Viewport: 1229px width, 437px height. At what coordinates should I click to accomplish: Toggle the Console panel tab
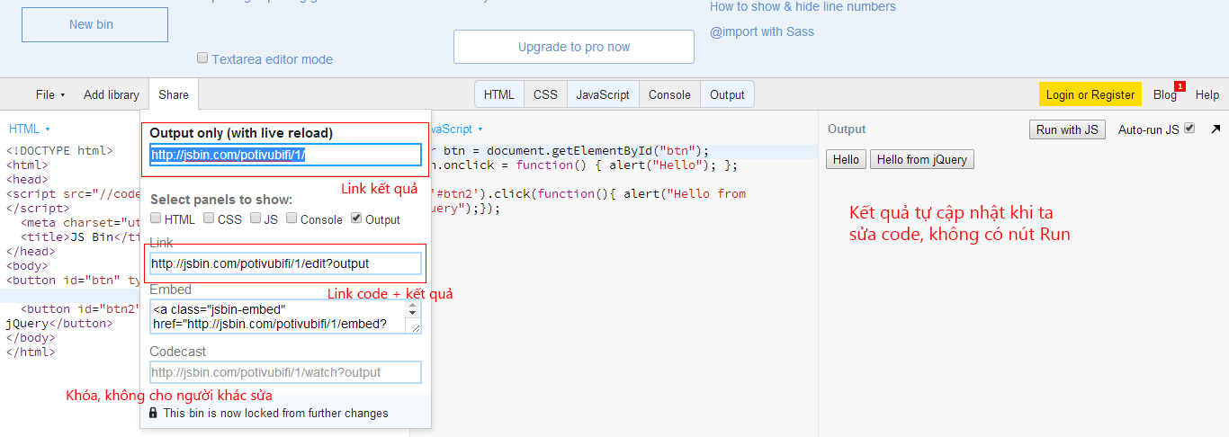click(x=669, y=94)
